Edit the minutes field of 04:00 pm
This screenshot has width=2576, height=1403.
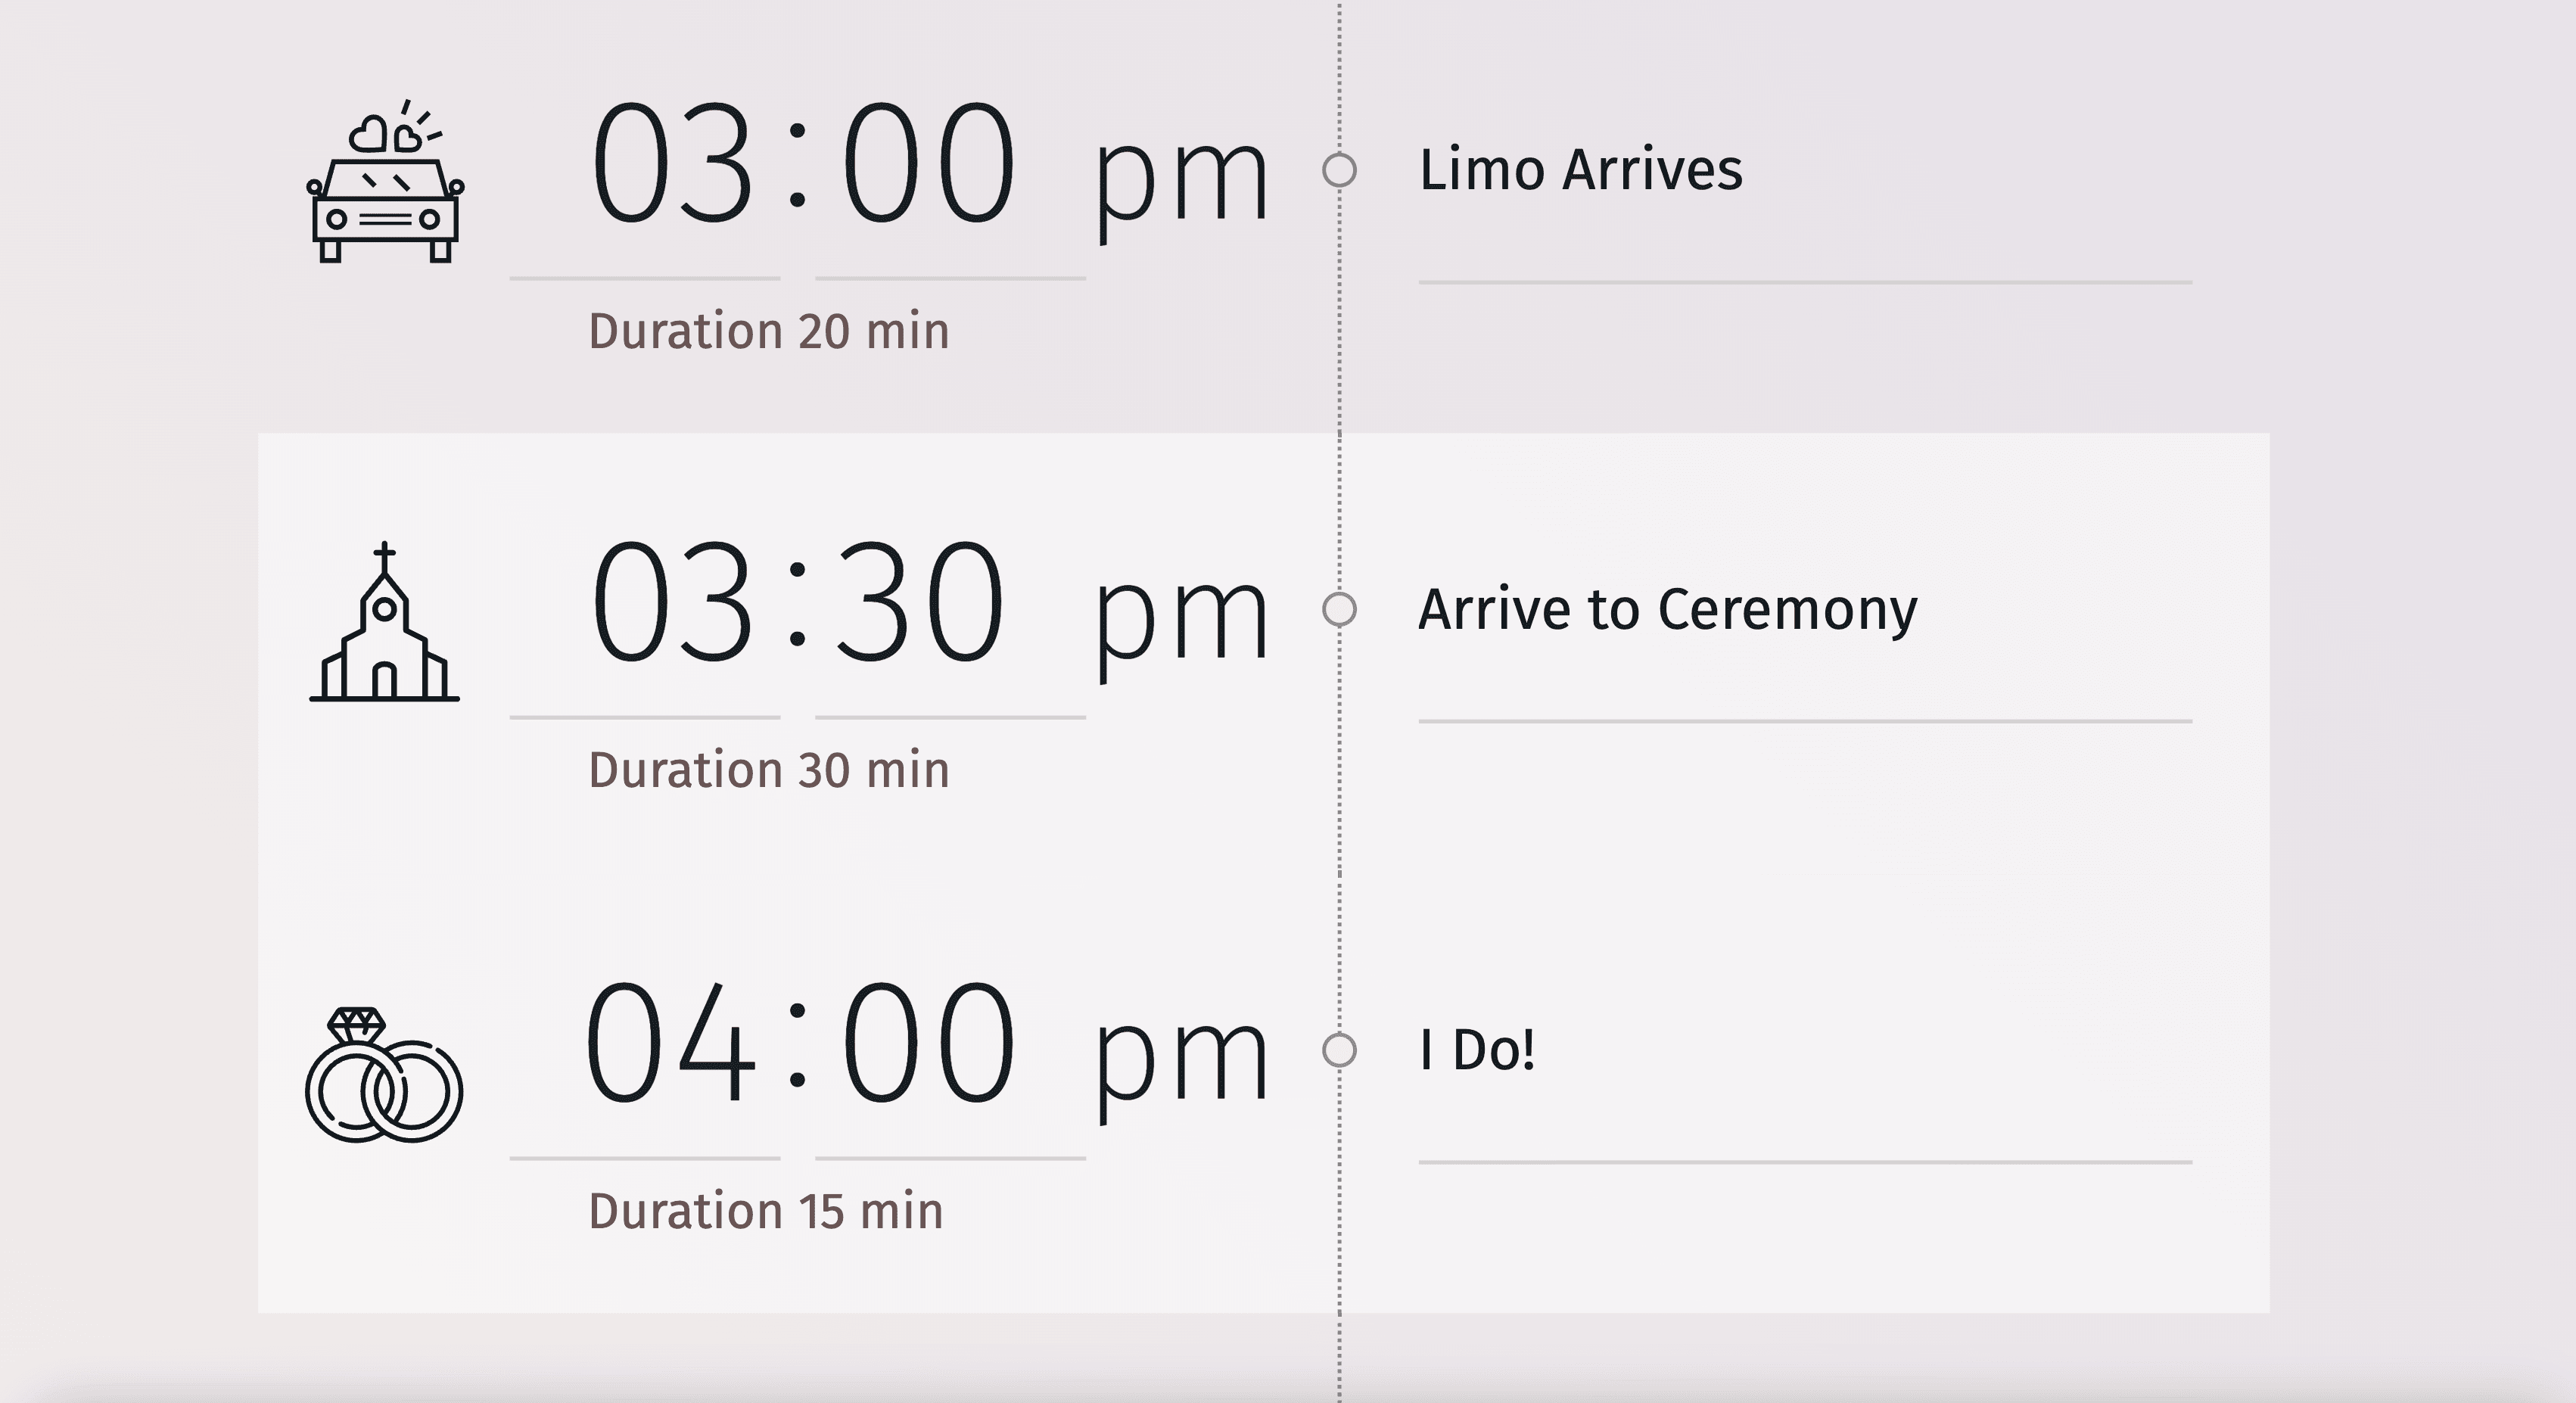[x=928, y=1043]
